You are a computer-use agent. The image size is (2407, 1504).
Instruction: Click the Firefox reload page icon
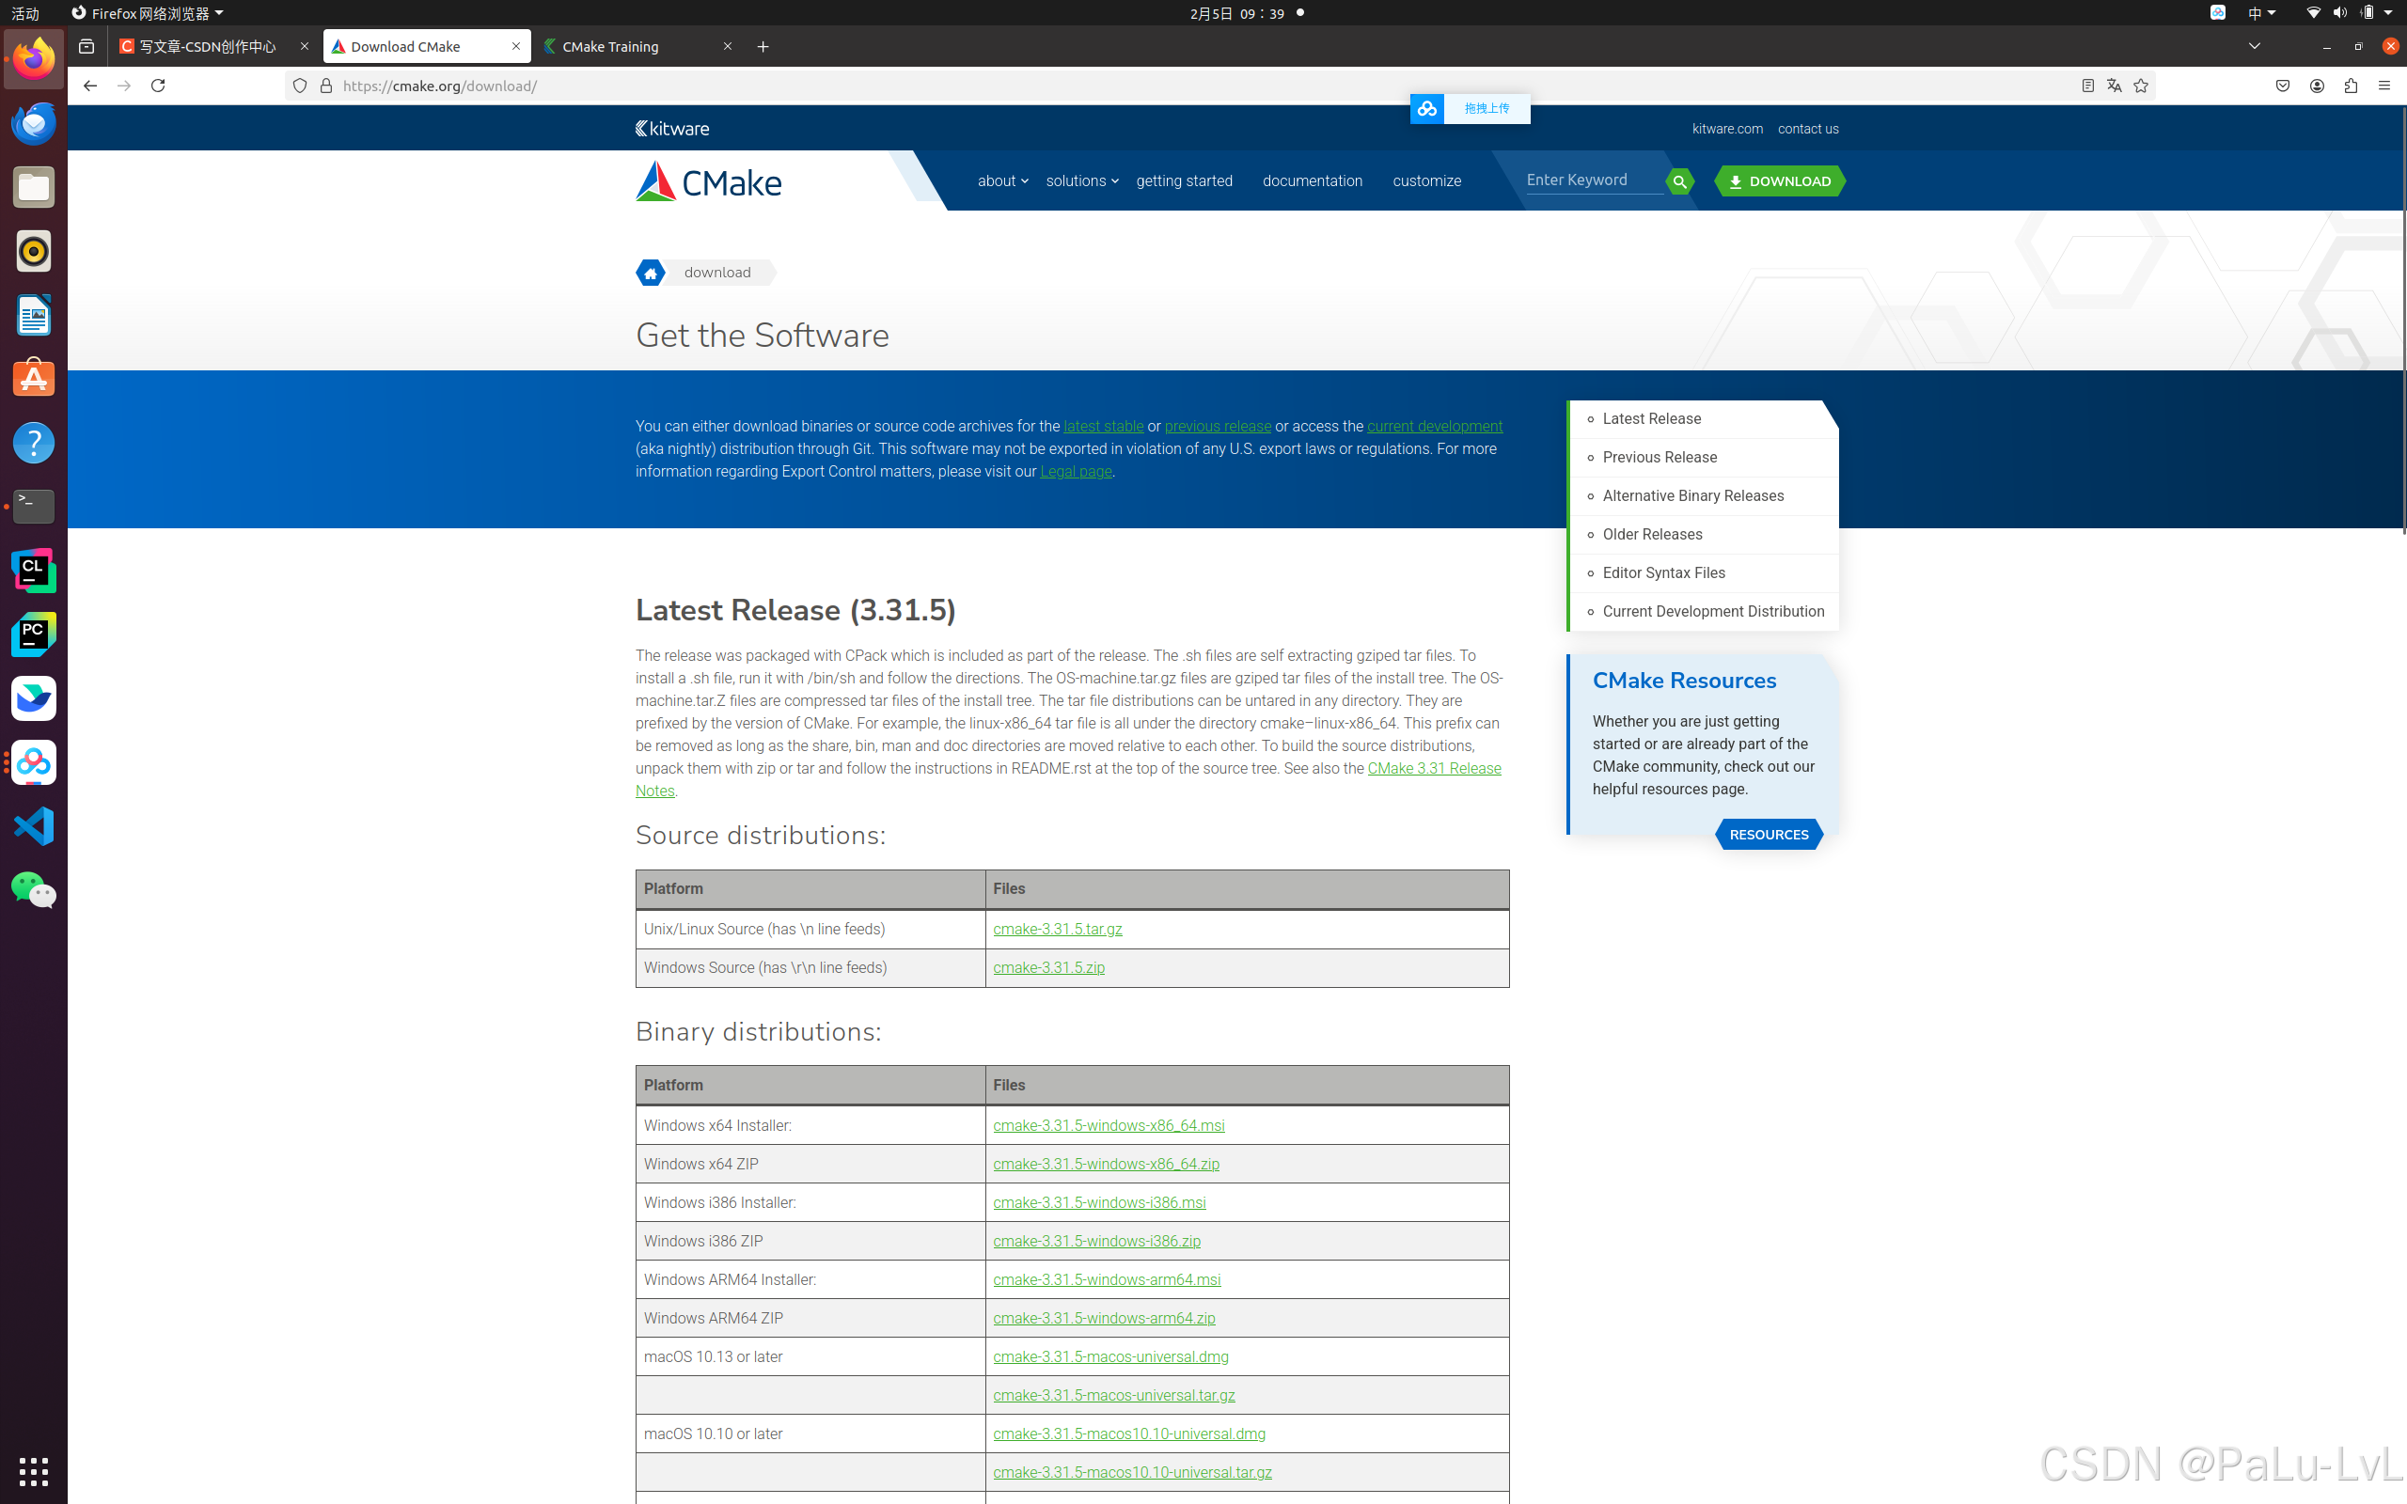coord(157,86)
